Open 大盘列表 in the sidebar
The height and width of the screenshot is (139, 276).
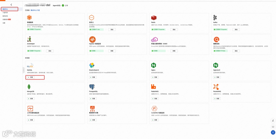point(5,13)
